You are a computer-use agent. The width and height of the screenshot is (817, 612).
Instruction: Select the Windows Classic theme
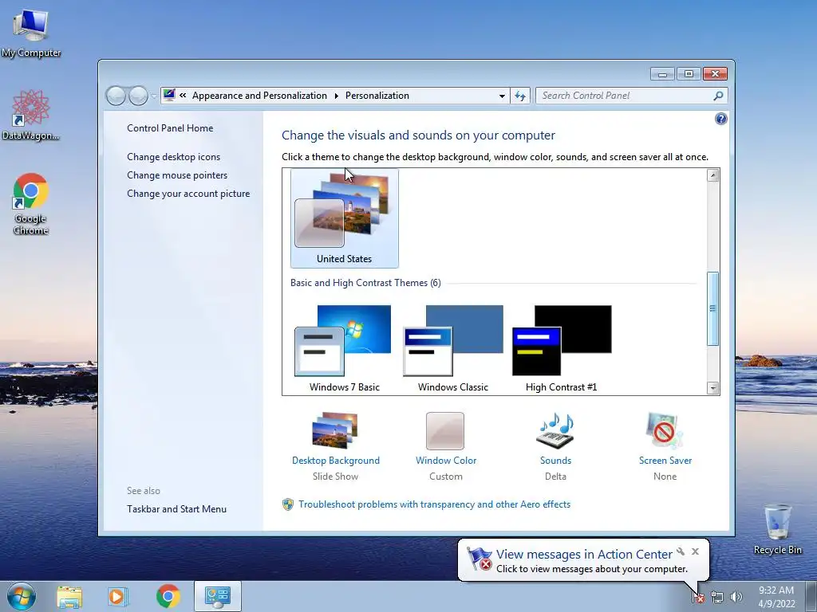pyautogui.click(x=453, y=348)
